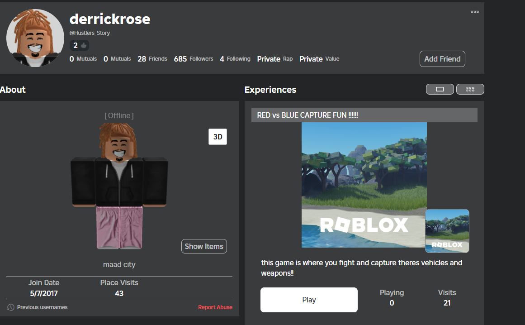Click the Playing count 0
This screenshot has width=525, height=325.
click(392, 303)
